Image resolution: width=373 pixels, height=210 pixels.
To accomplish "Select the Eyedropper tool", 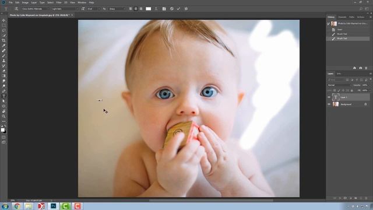I will (3, 45).
